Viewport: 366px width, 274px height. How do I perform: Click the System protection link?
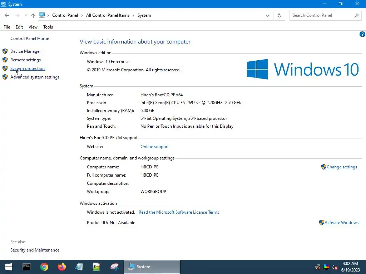point(27,68)
